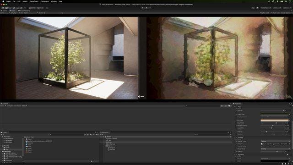Click the Pause button in toolbar
The height and width of the screenshot is (165, 293).
coord(146,8)
